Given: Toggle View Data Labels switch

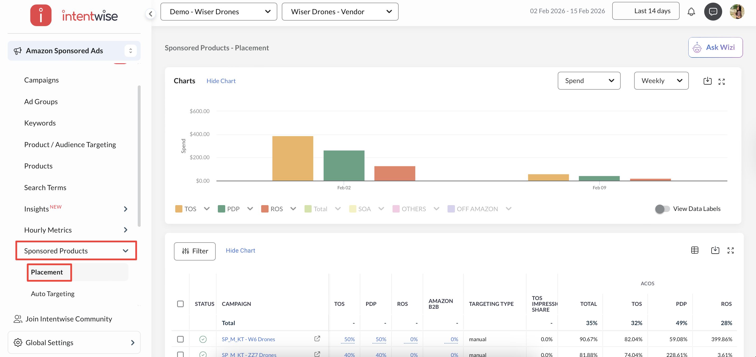Looking at the screenshot, I should click(662, 209).
